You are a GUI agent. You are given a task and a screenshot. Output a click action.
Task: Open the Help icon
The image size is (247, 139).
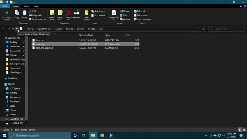(245, 6)
